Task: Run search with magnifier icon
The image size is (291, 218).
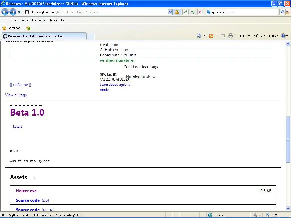Action: point(282,12)
